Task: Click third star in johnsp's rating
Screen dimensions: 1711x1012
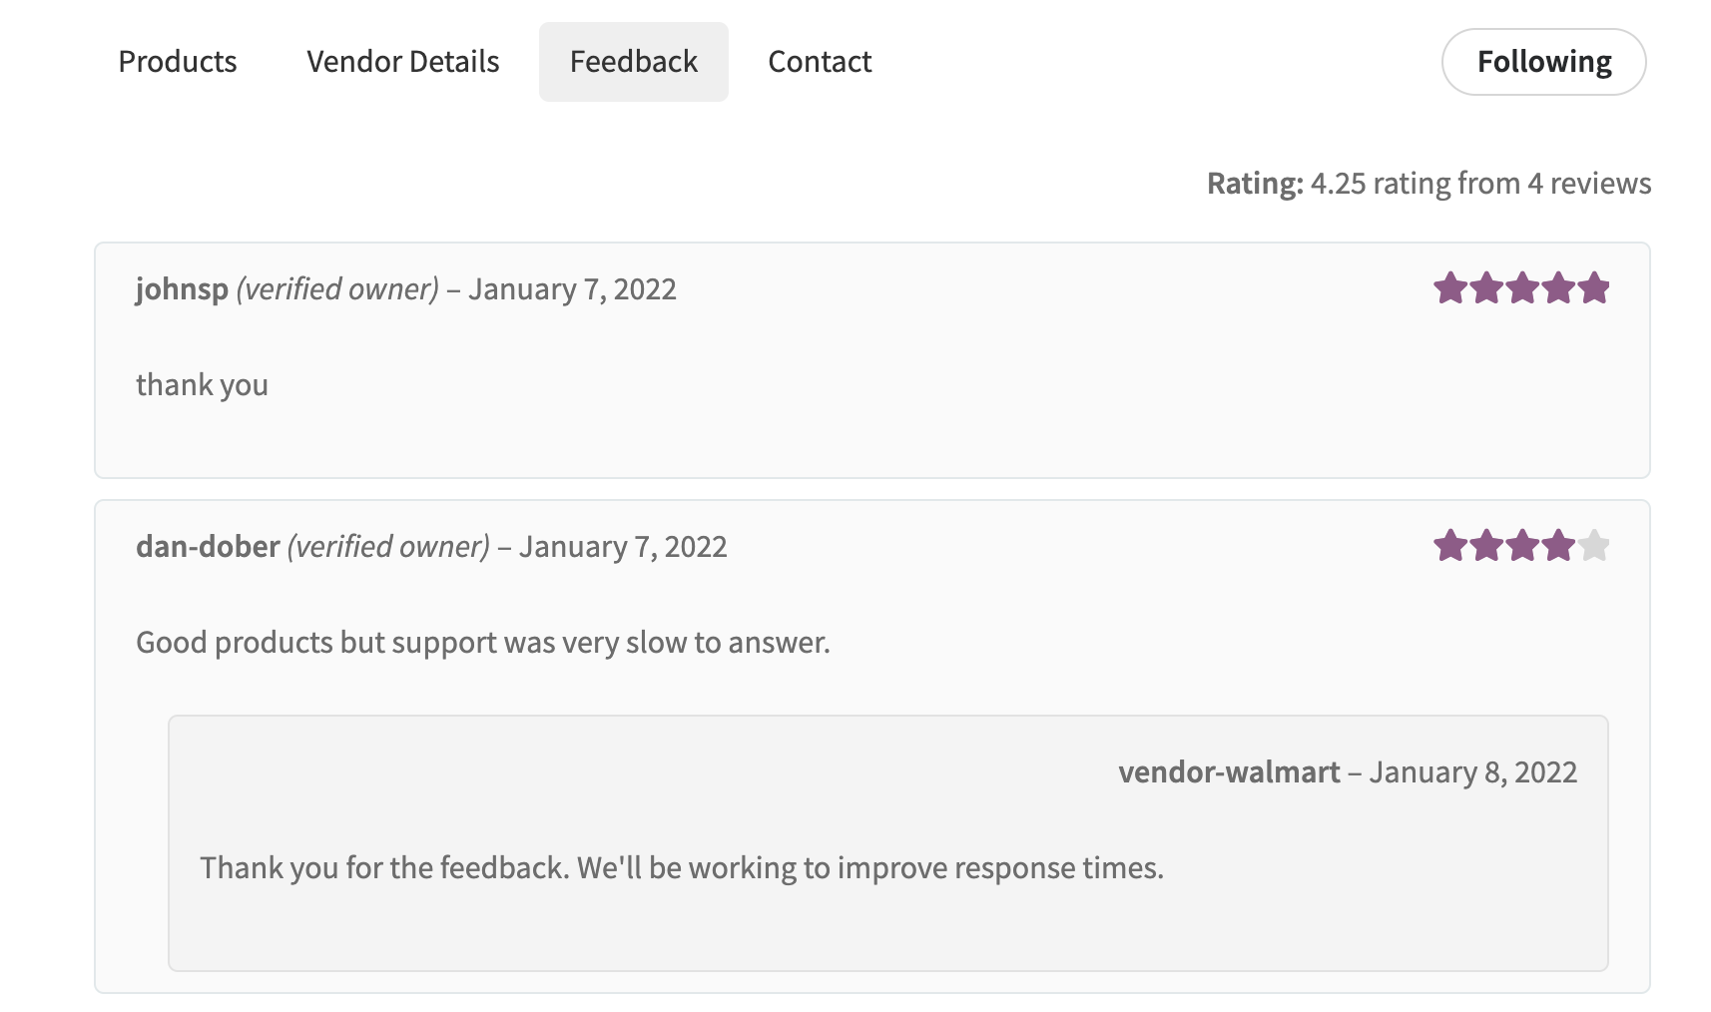Action: (1521, 288)
